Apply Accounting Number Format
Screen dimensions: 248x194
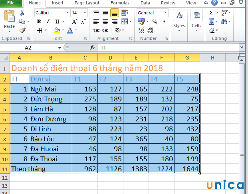[141, 21]
